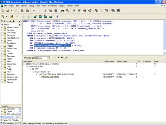Click the SQL editor scroll down arrow
Viewport: 166px width, 125px height.
pos(165,53)
